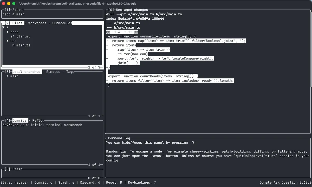Click the 'Stage: <space>' keybinding hint
Viewport: 312px width, 187px height.
pyautogui.click(x=14, y=183)
